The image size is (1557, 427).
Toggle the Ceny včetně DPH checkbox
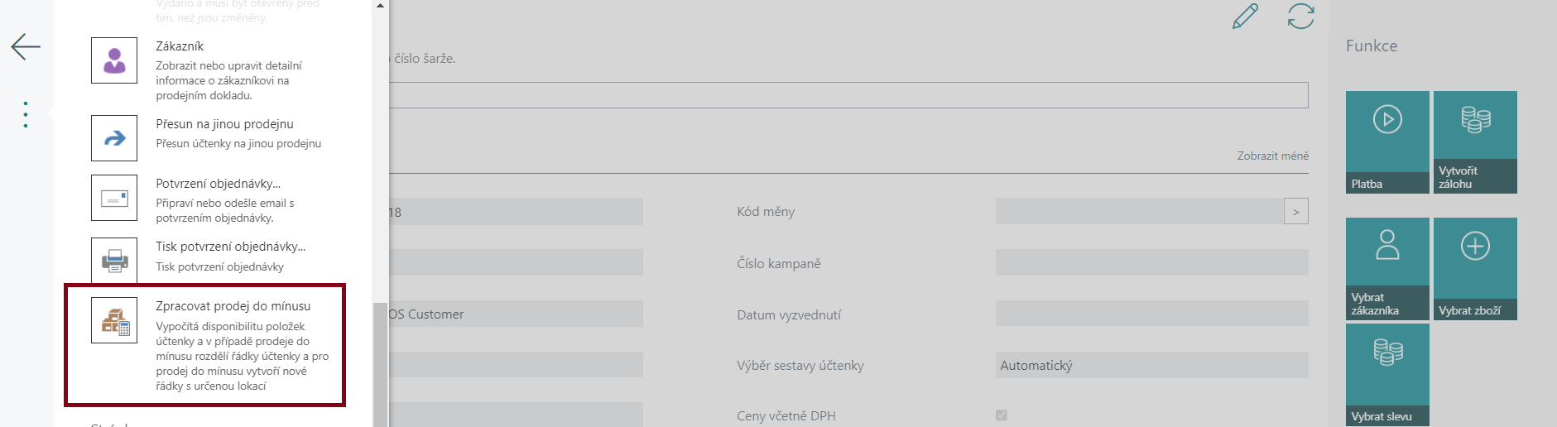tap(1002, 415)
